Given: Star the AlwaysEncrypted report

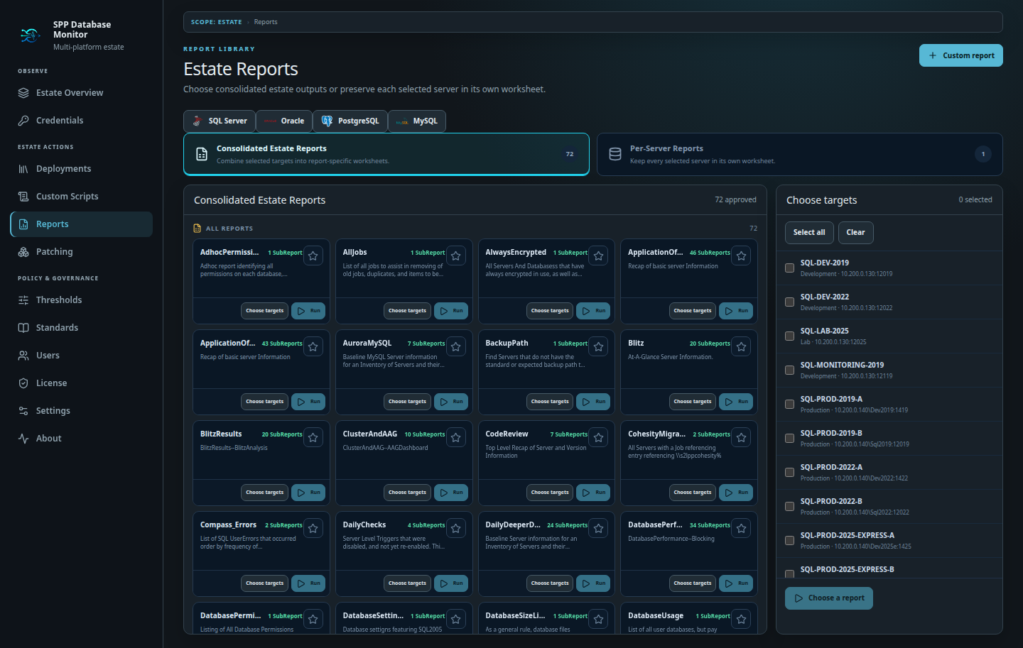Looking at the screenshot, I should 599,256.
